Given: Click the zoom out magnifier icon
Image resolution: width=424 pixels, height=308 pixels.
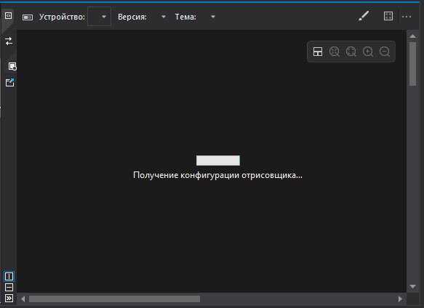Looking at the screenshot, I should pyautogui.click(x=385, y=52).
